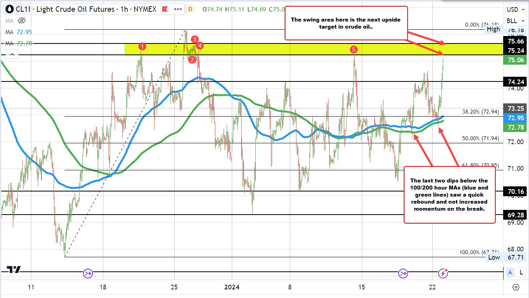Expand the collapsed panel arrow below MA labels
Viewport: 529px width, 298px height.
coord(12,54)
